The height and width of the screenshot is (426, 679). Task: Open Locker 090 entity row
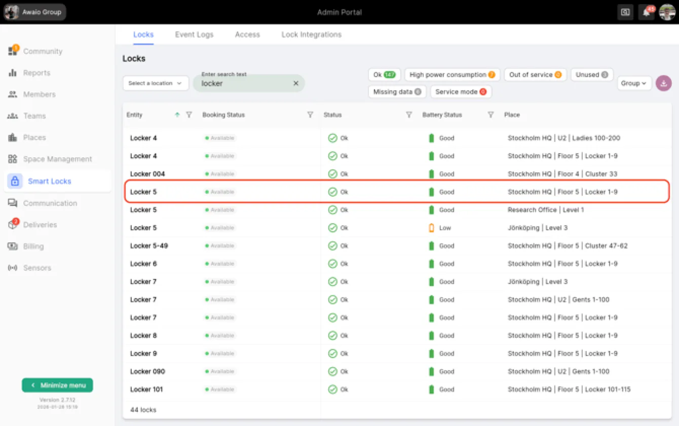click(397, 372)
